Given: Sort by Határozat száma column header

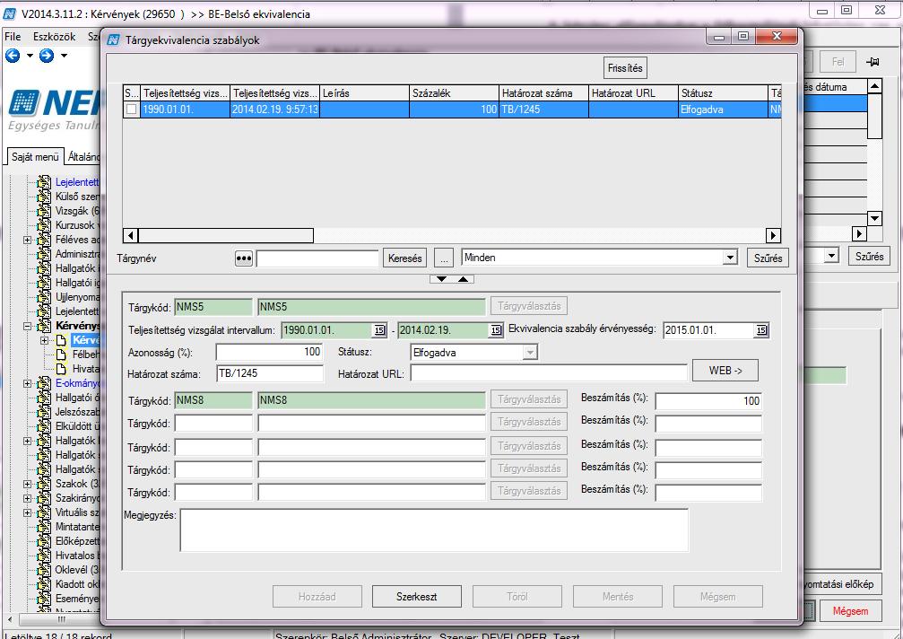Looking at the screenshot, I should click(543, 92).
